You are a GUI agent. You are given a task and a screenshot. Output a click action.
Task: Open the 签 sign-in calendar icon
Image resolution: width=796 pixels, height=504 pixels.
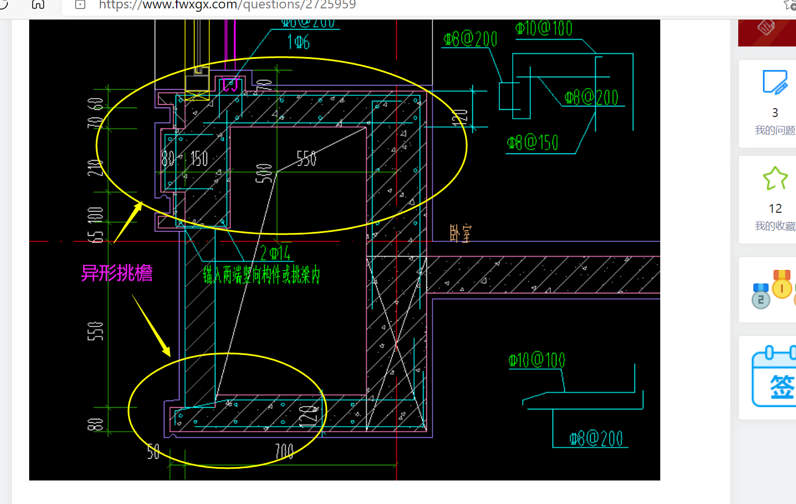[x=775, y=377]
